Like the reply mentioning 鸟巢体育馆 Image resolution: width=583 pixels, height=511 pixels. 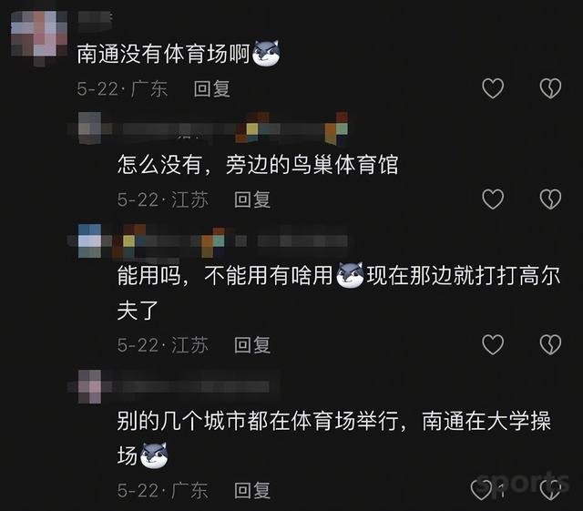pos(493,199)
